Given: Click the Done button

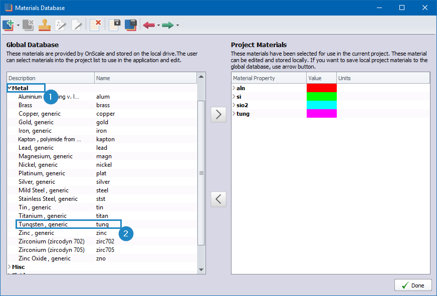Looking at the screenshot, I should point(413,285).
